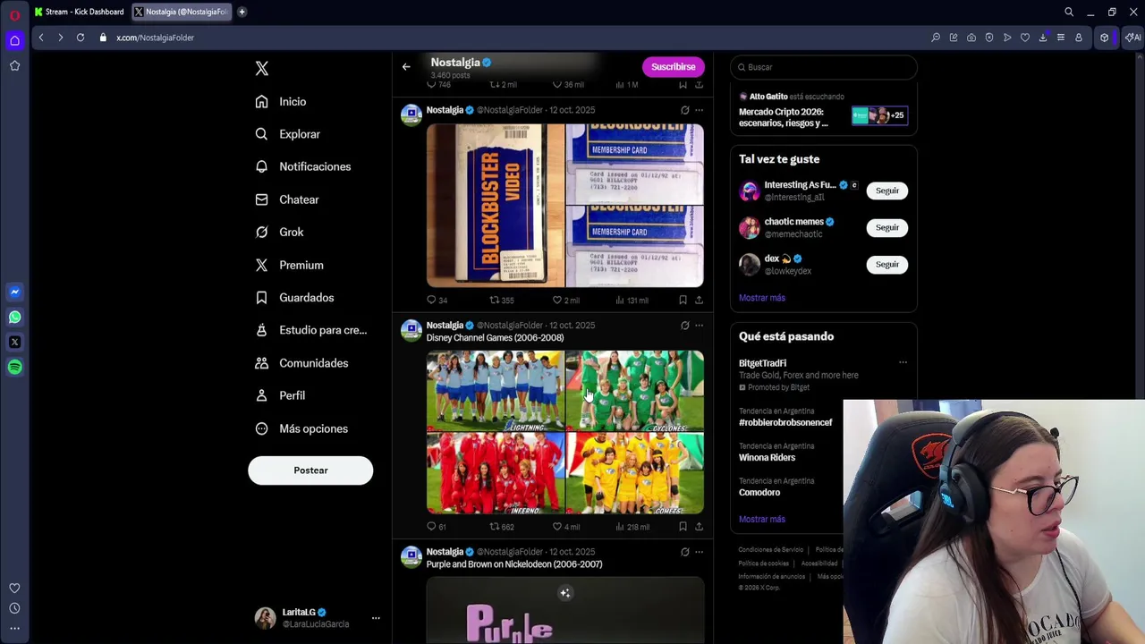Reload the page
The width and height of the screenshot is (1145, 644).
pos(81,38)
